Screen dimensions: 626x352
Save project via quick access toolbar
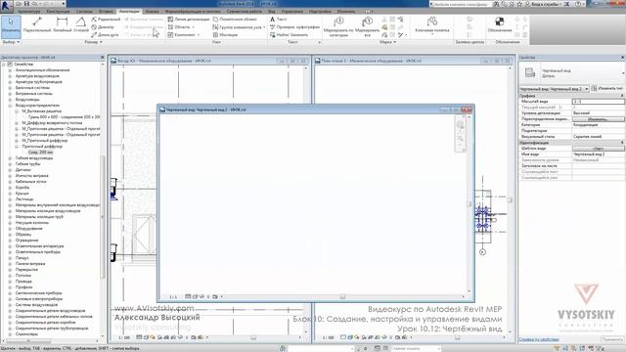[26, 4]
